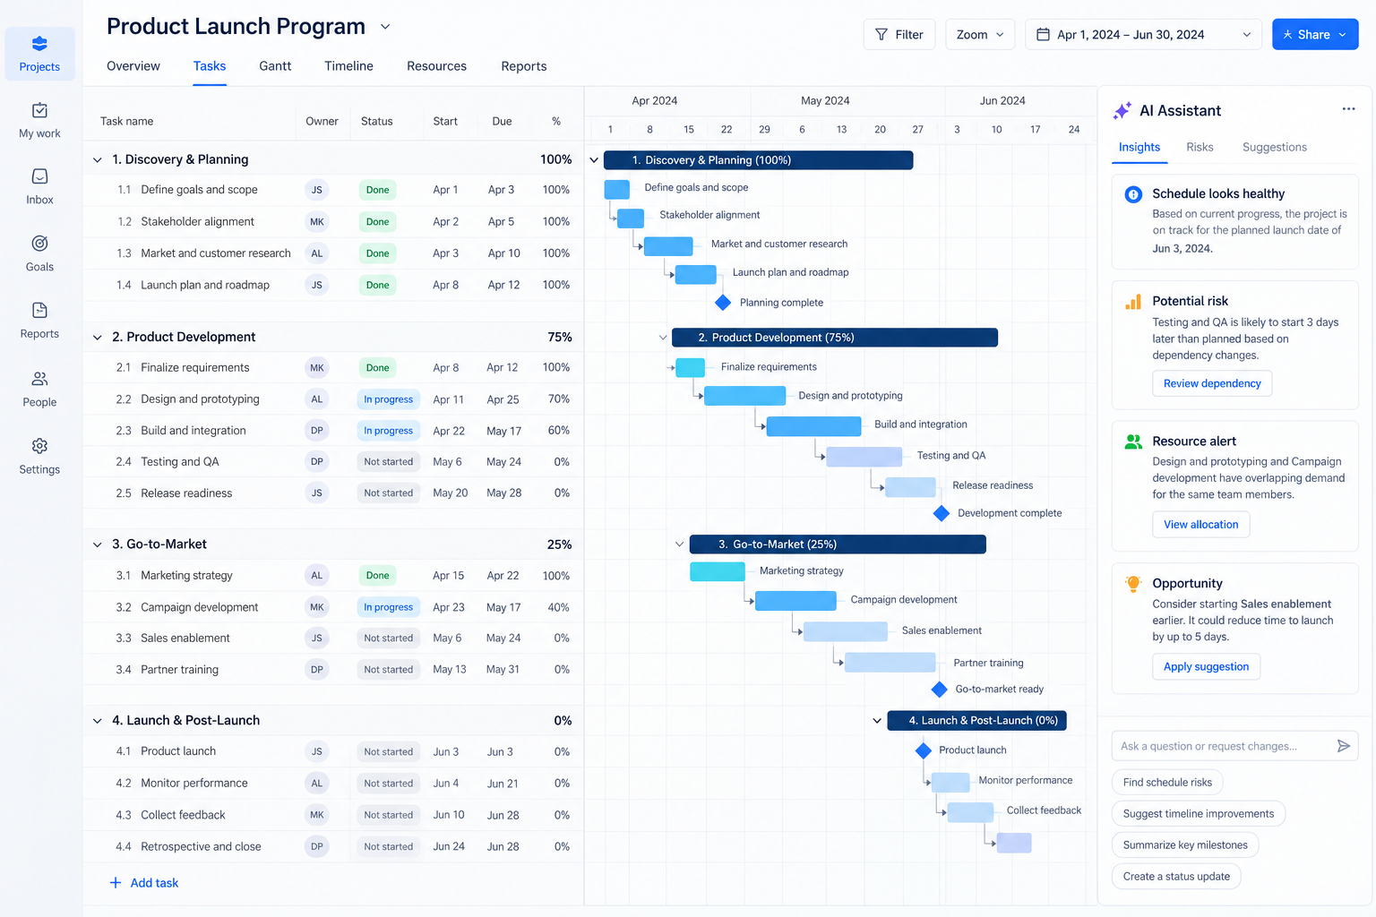Click the Go-to-market ready milestone diamond
Image resolution: width=1376 pixels, height=917 pixels.
pyautogui.click(x=940, y=689)
